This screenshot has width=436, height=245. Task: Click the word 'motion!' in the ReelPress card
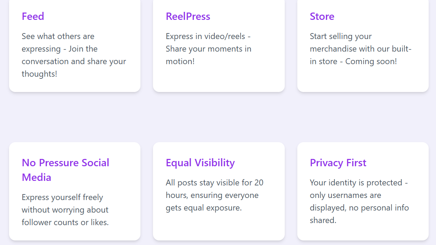click(180, 61)
